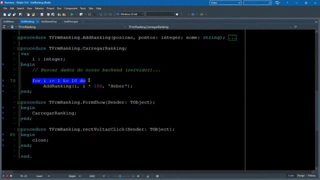Screen dimensions: 320x180
Task: Run the project with the green play button
Action: tap(72, 14)
